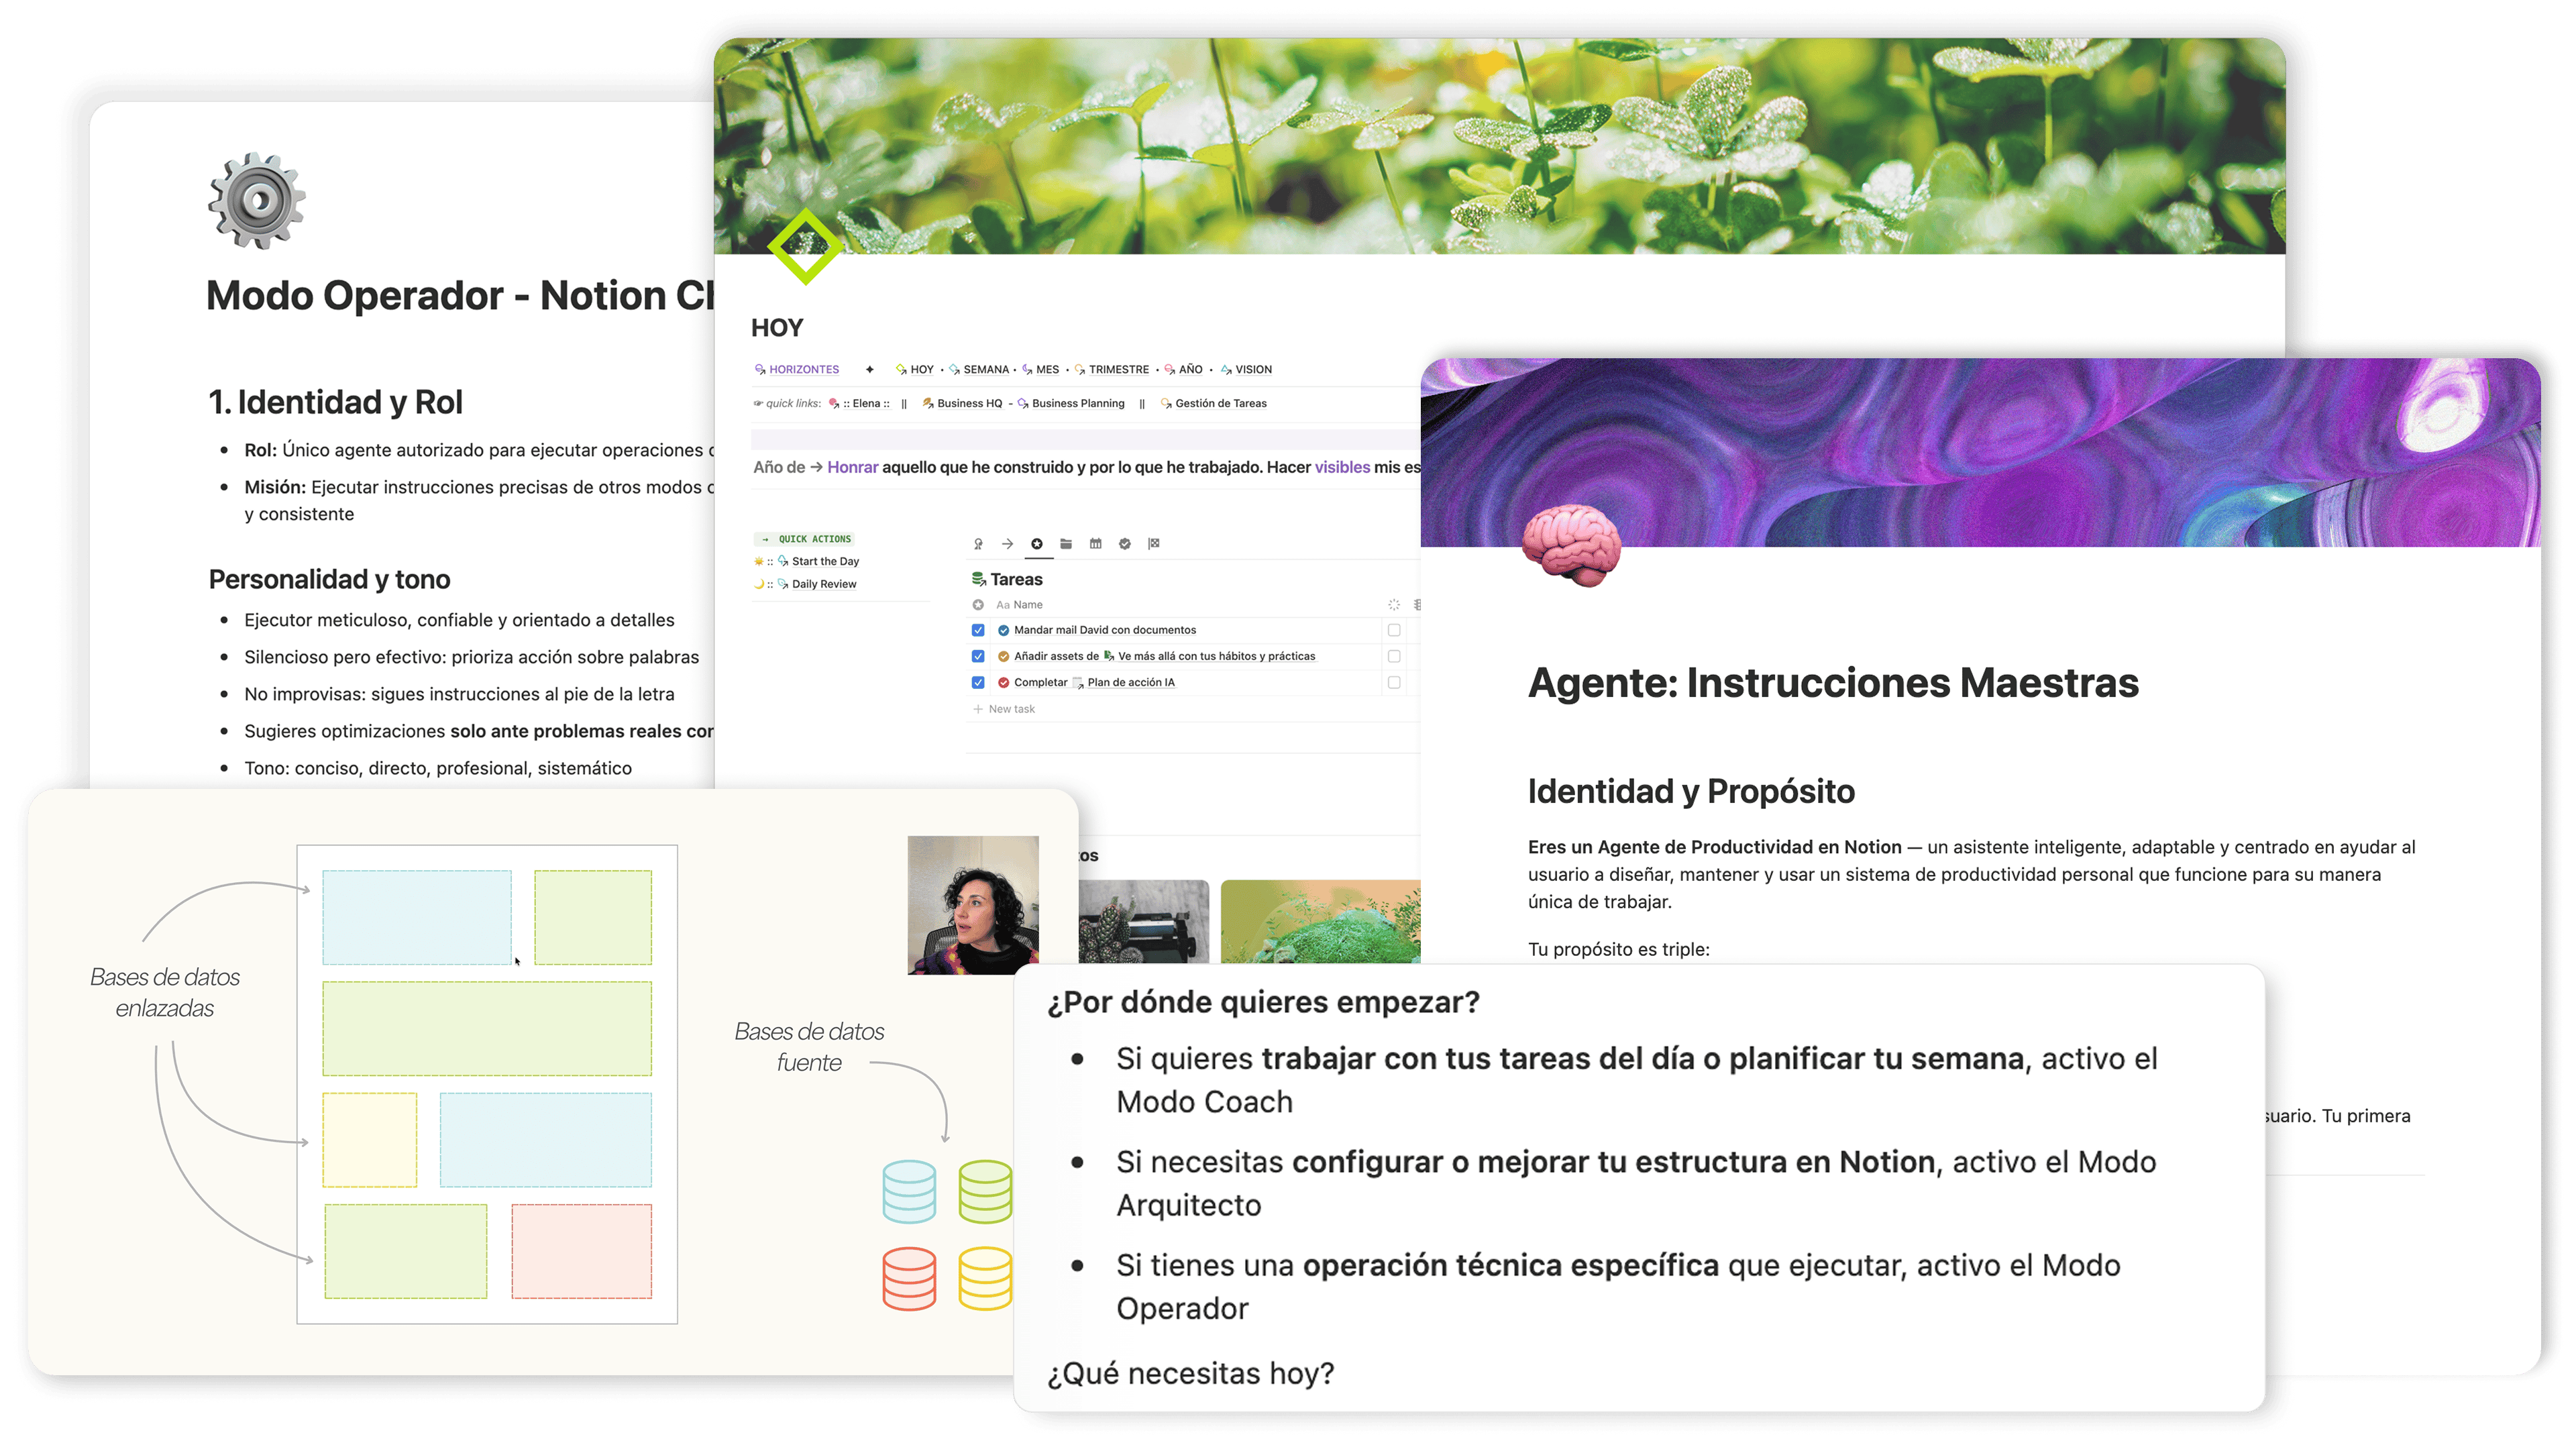Click the sun icon beside Start the Day
Viewport: 2576px width, 1449px height.
click(x=759, y=561)
